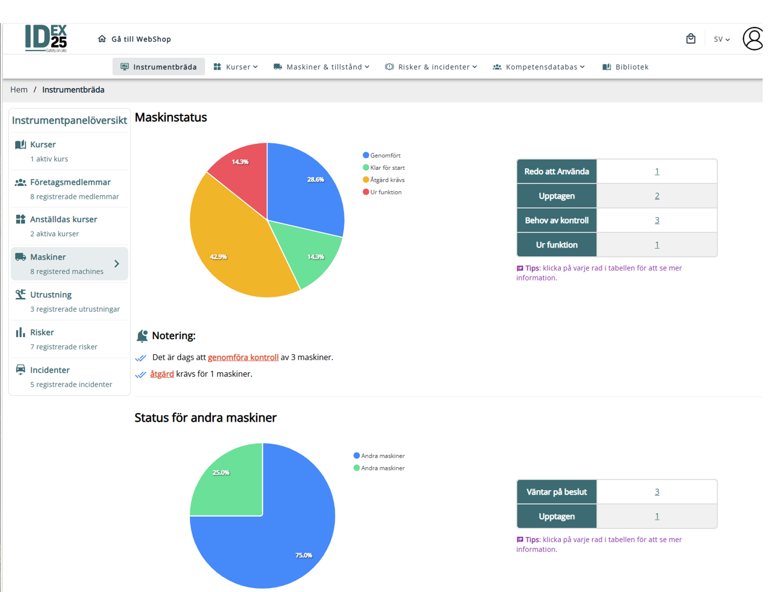Image resolution: width=777 pixels, height=592 pixels.
Task: Toggle the Åtgärd krävs legend entry
Action: point(383,180)
